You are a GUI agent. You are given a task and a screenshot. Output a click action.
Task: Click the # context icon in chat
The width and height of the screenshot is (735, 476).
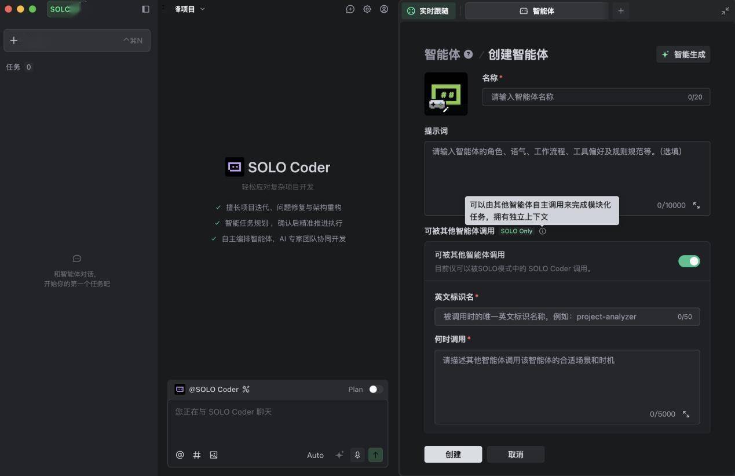pos(197,455)
